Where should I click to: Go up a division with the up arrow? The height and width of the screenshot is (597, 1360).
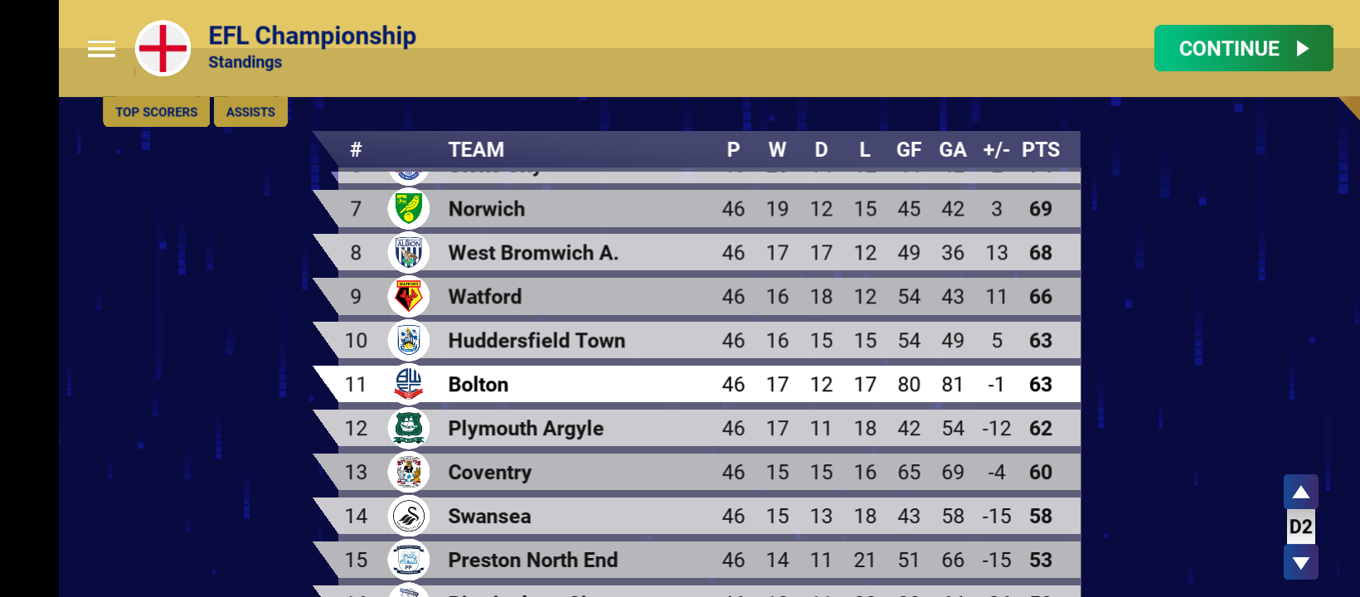pos(1300,493)
